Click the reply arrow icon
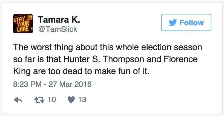 pos(18,100)
